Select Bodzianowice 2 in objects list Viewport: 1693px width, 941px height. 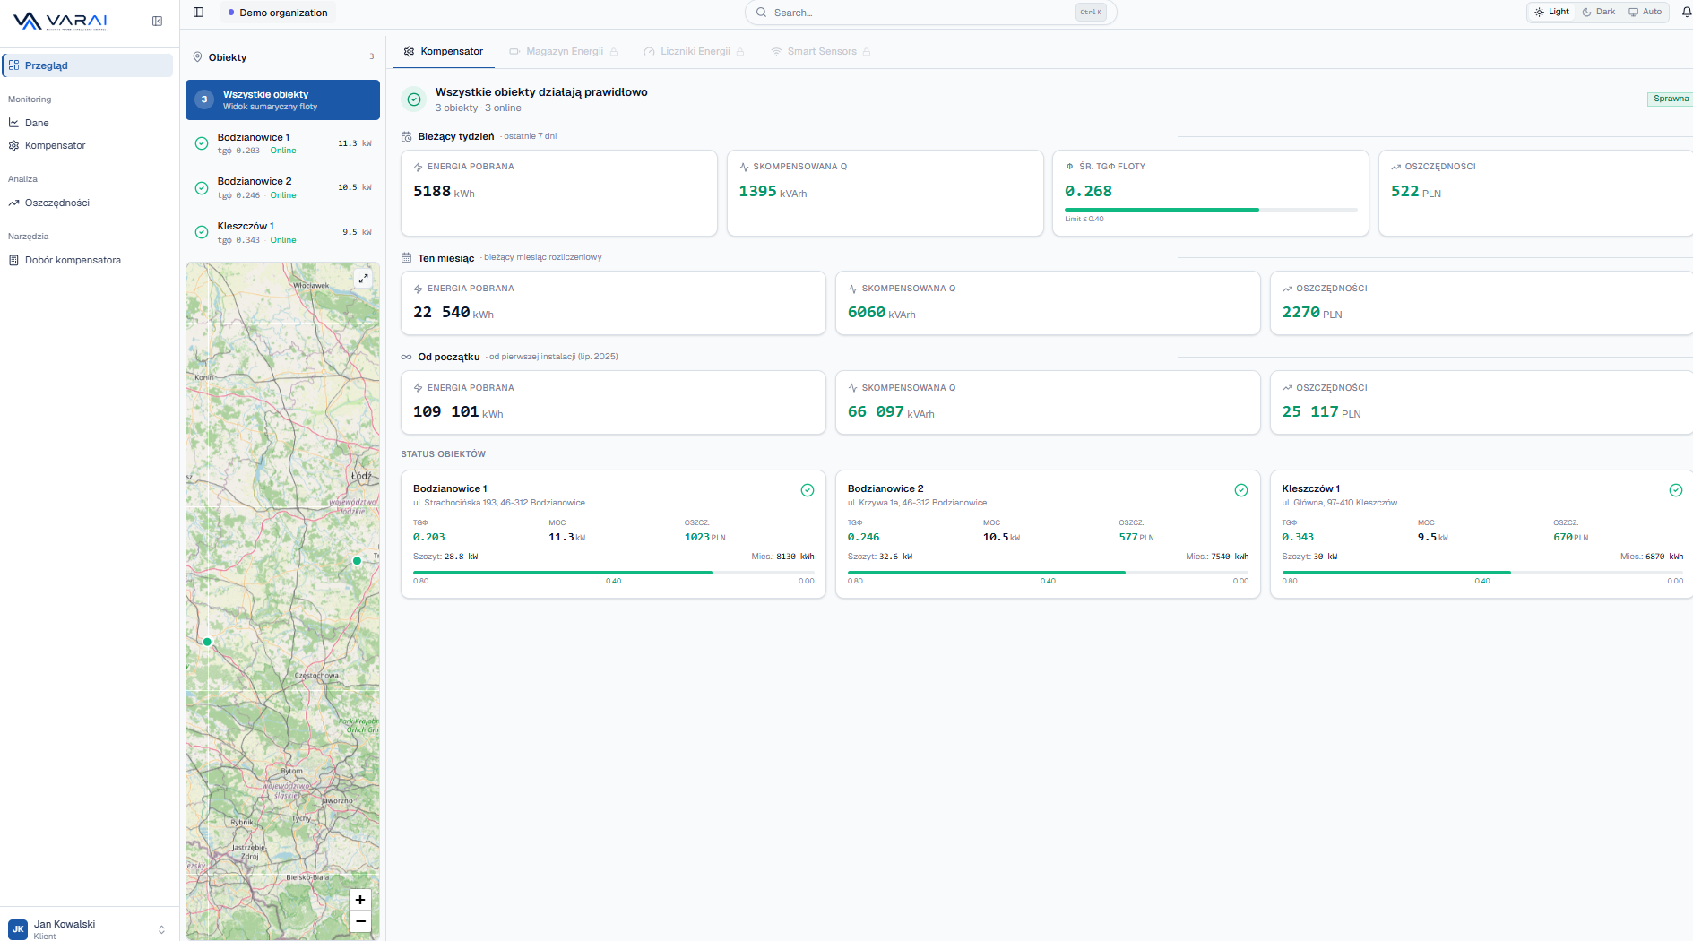coord(282,188)
